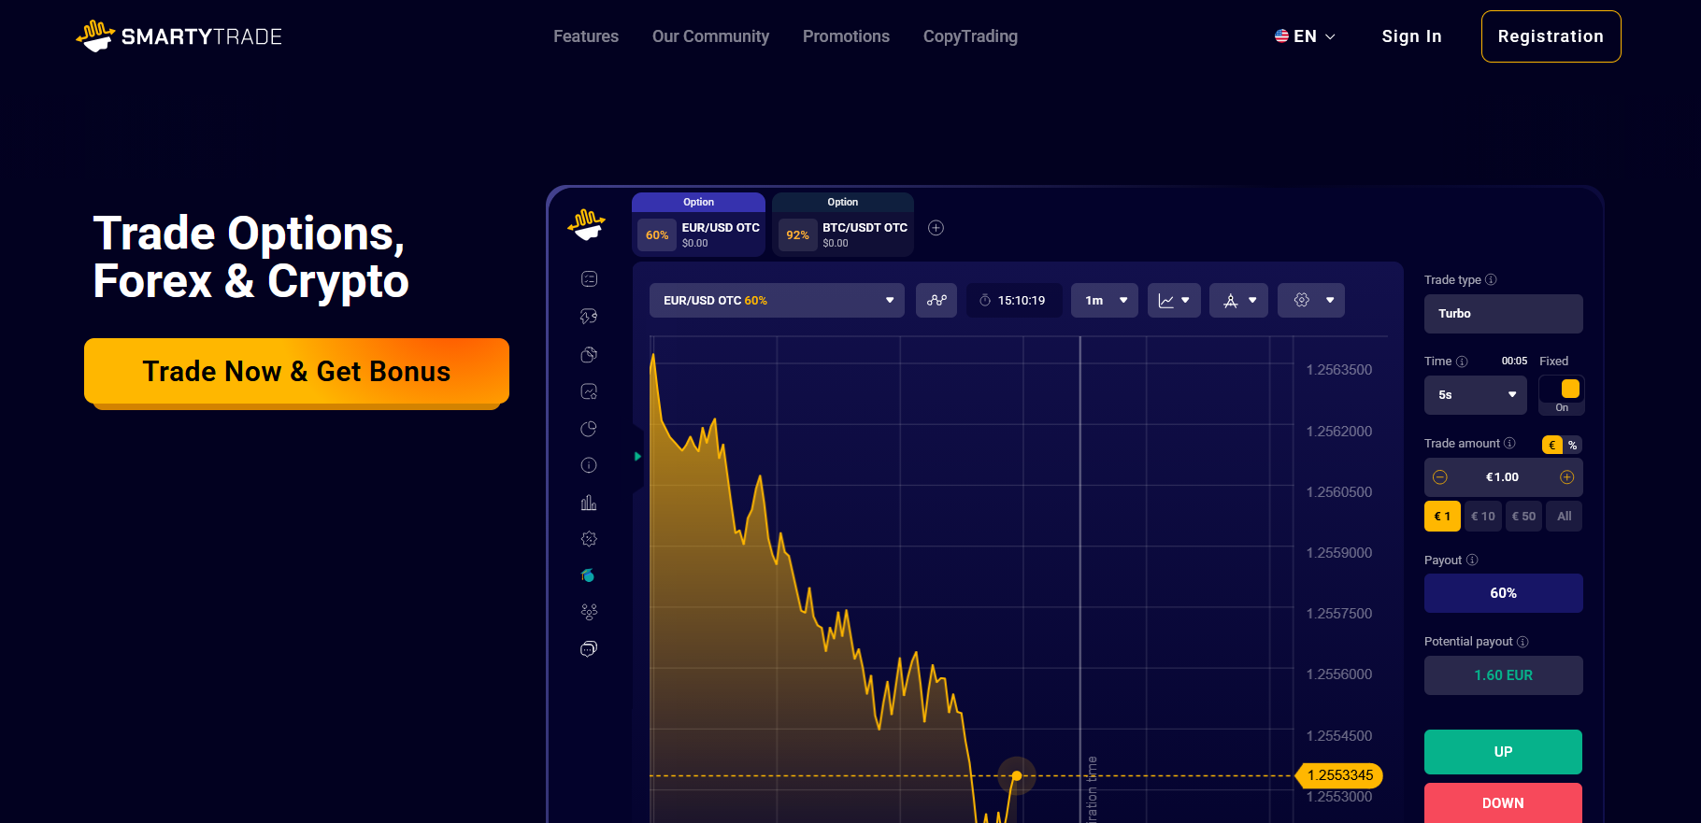Switch trade amount to euro mode
This screenshot has width=1701, height=823.
(x=1552, y=445)
